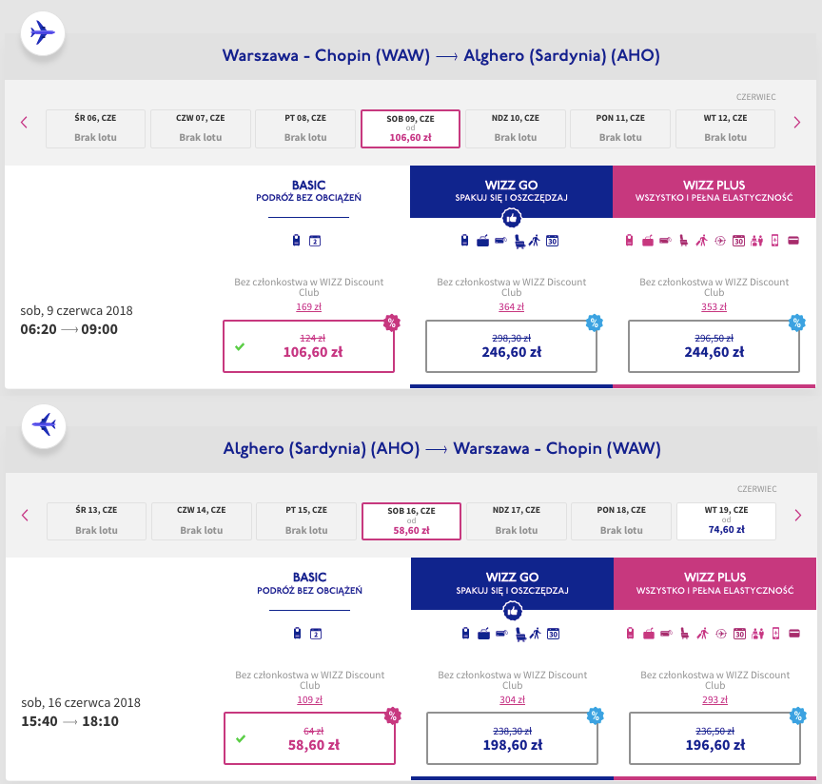Viewport: 822px width, 784px height.
Task: Select return WIZZ PLUS fare 196,60 zł
Action: [x=715, y=738]
